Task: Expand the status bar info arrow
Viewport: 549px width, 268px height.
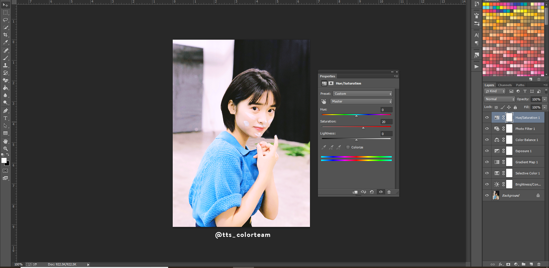Action: 88,265
